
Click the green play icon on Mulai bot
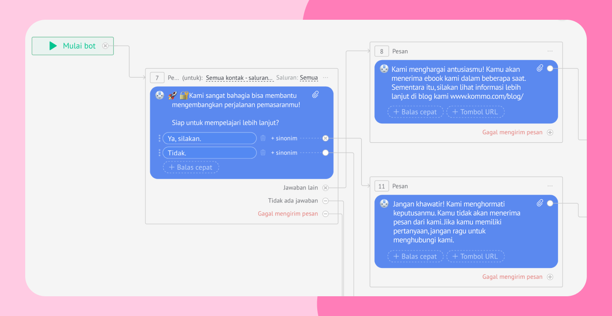pyautogui.click(x=53, y=46)
